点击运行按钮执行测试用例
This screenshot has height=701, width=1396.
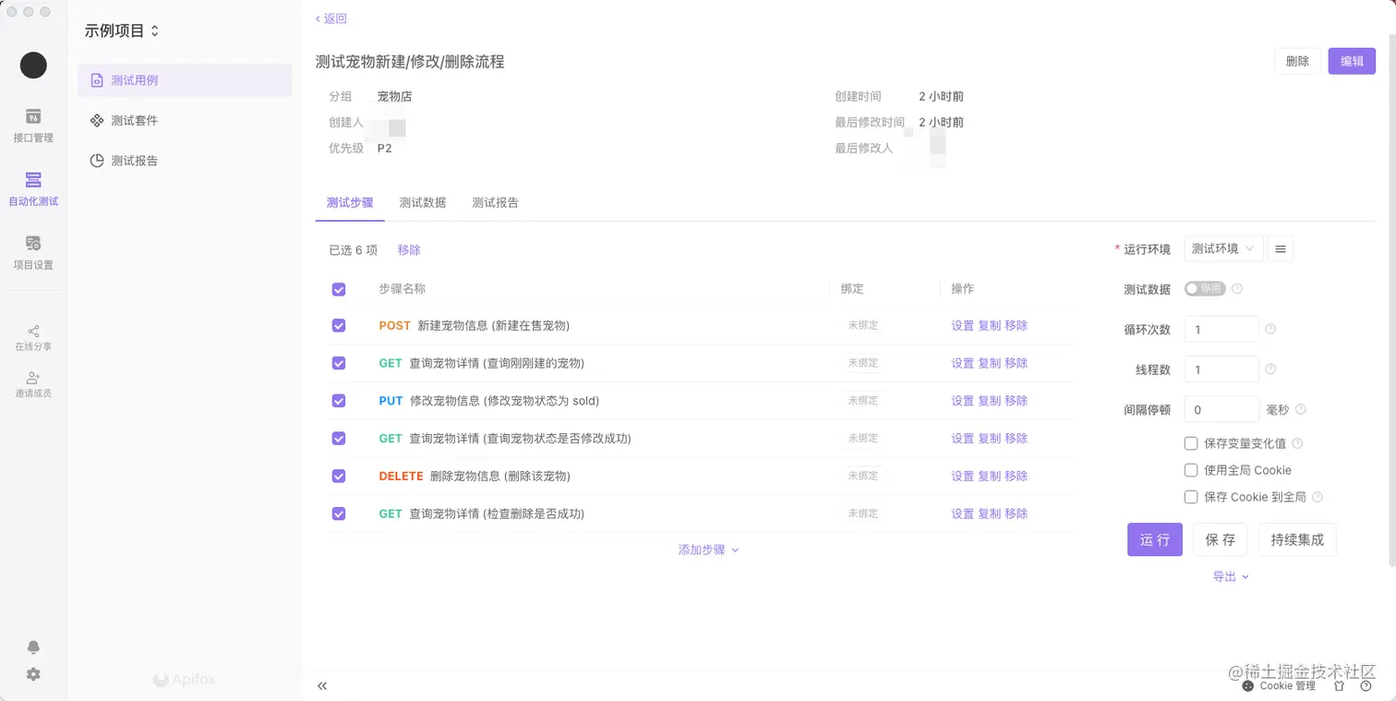click(1154, 539)
